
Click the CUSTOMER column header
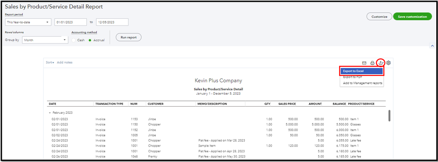click(x=156, y=104)
